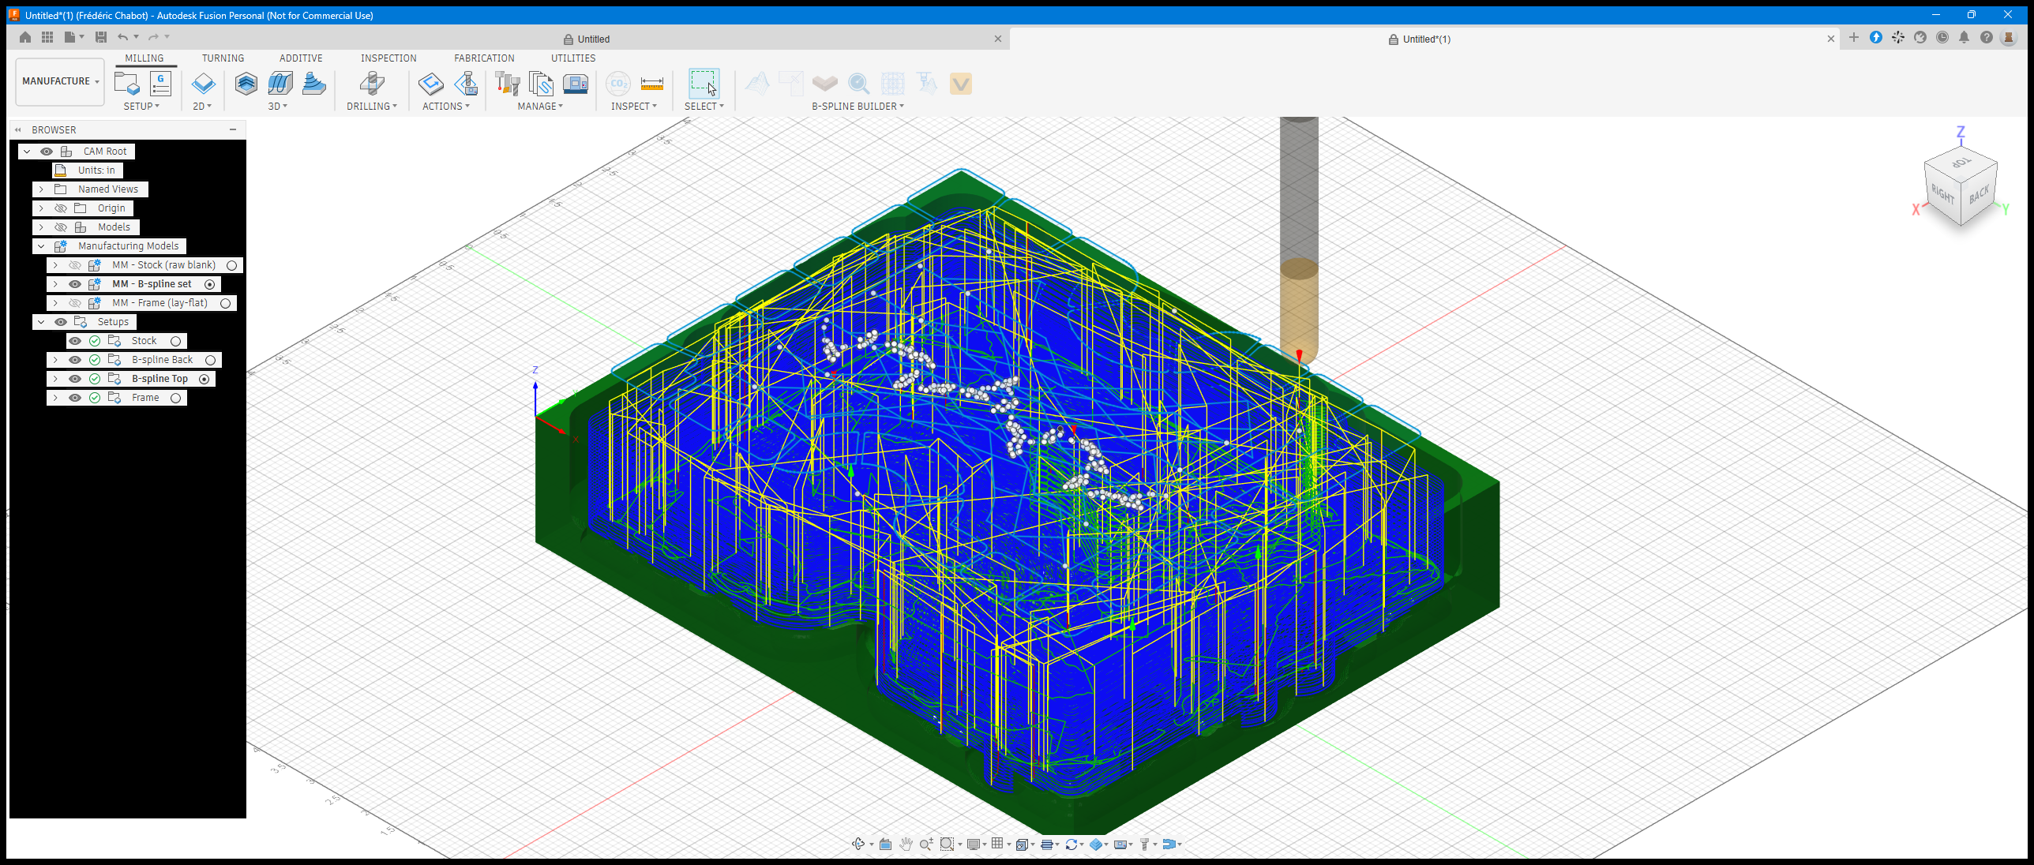Open the notifications bell icon
Image resolution: width=2034 pixels, height=865 pixels.
coord(1964,37)
